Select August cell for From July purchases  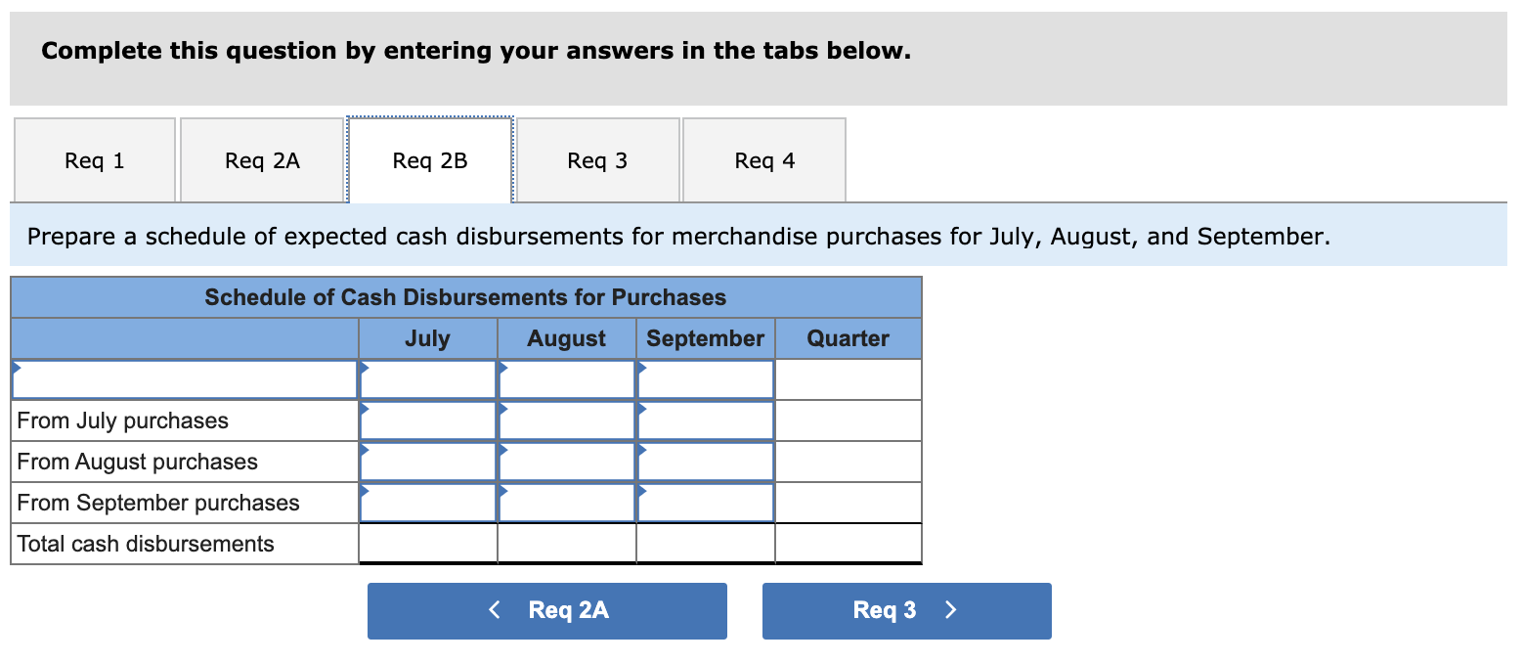tap(567, 420)
